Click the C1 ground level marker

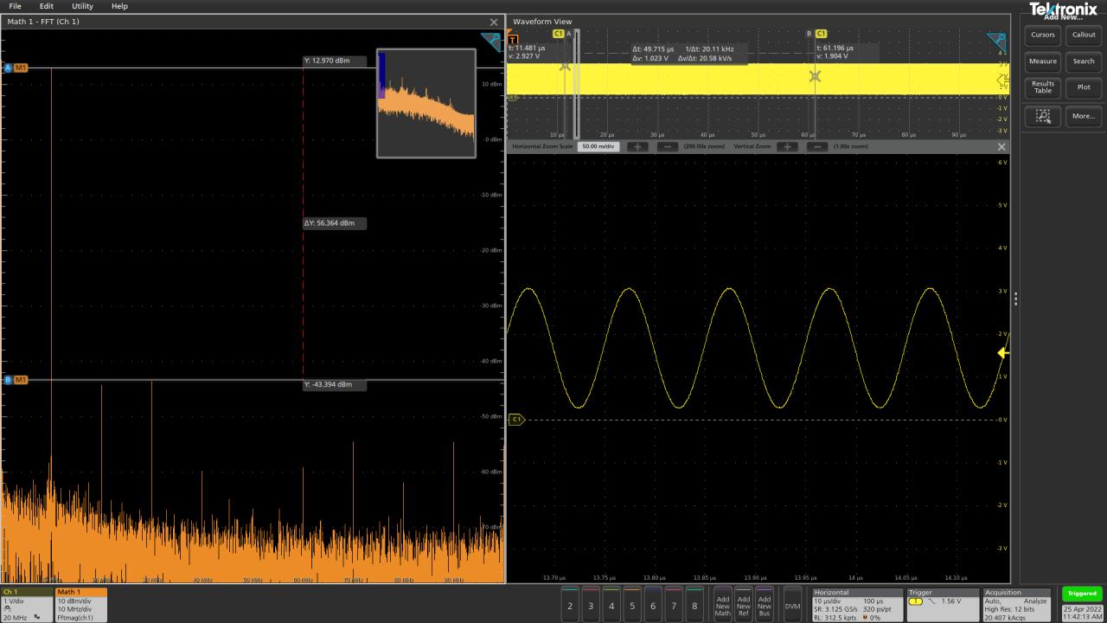click(x=516, y=420)
